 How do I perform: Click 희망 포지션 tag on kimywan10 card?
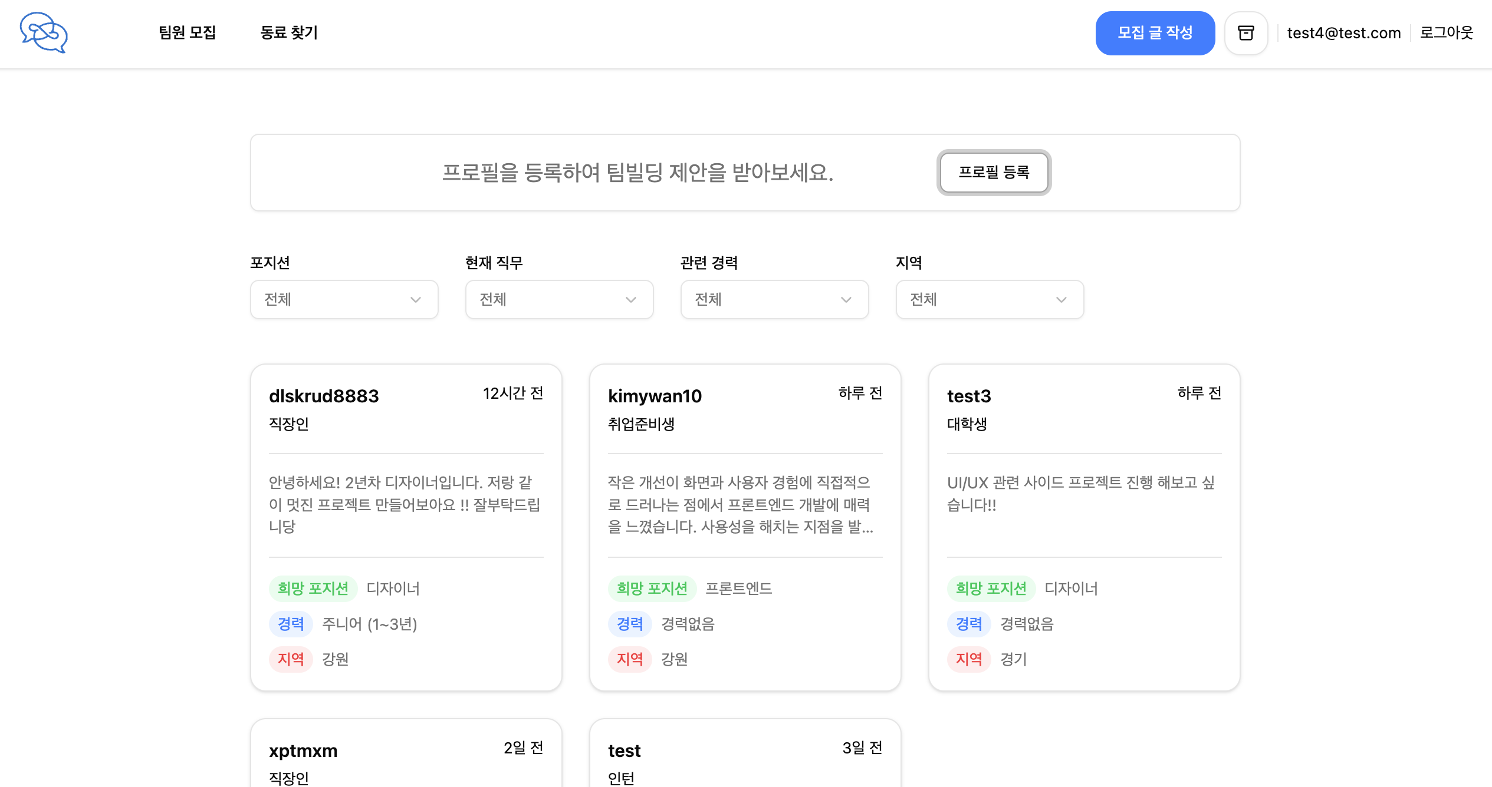(x=652, y=588)
